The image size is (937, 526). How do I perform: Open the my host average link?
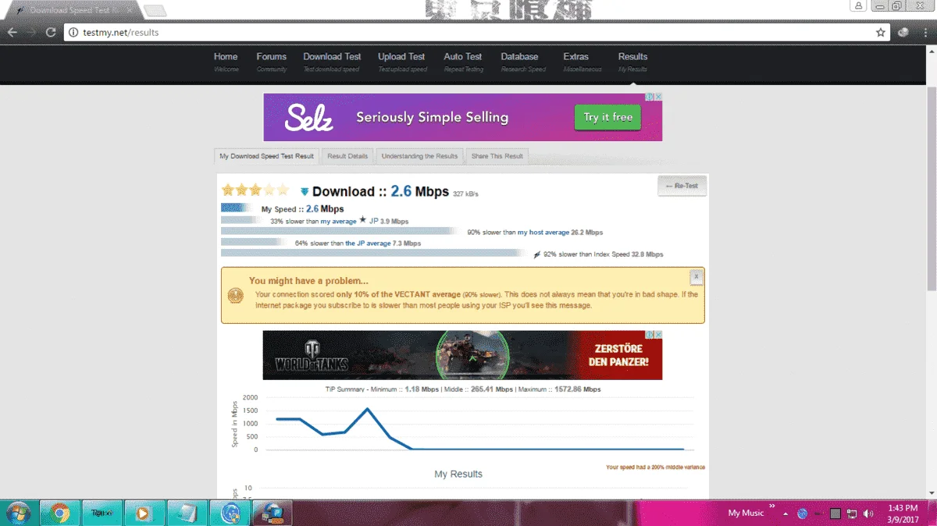click(x=543, y=233)
